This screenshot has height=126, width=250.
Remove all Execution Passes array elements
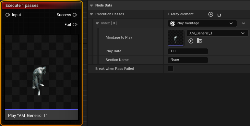219,14
